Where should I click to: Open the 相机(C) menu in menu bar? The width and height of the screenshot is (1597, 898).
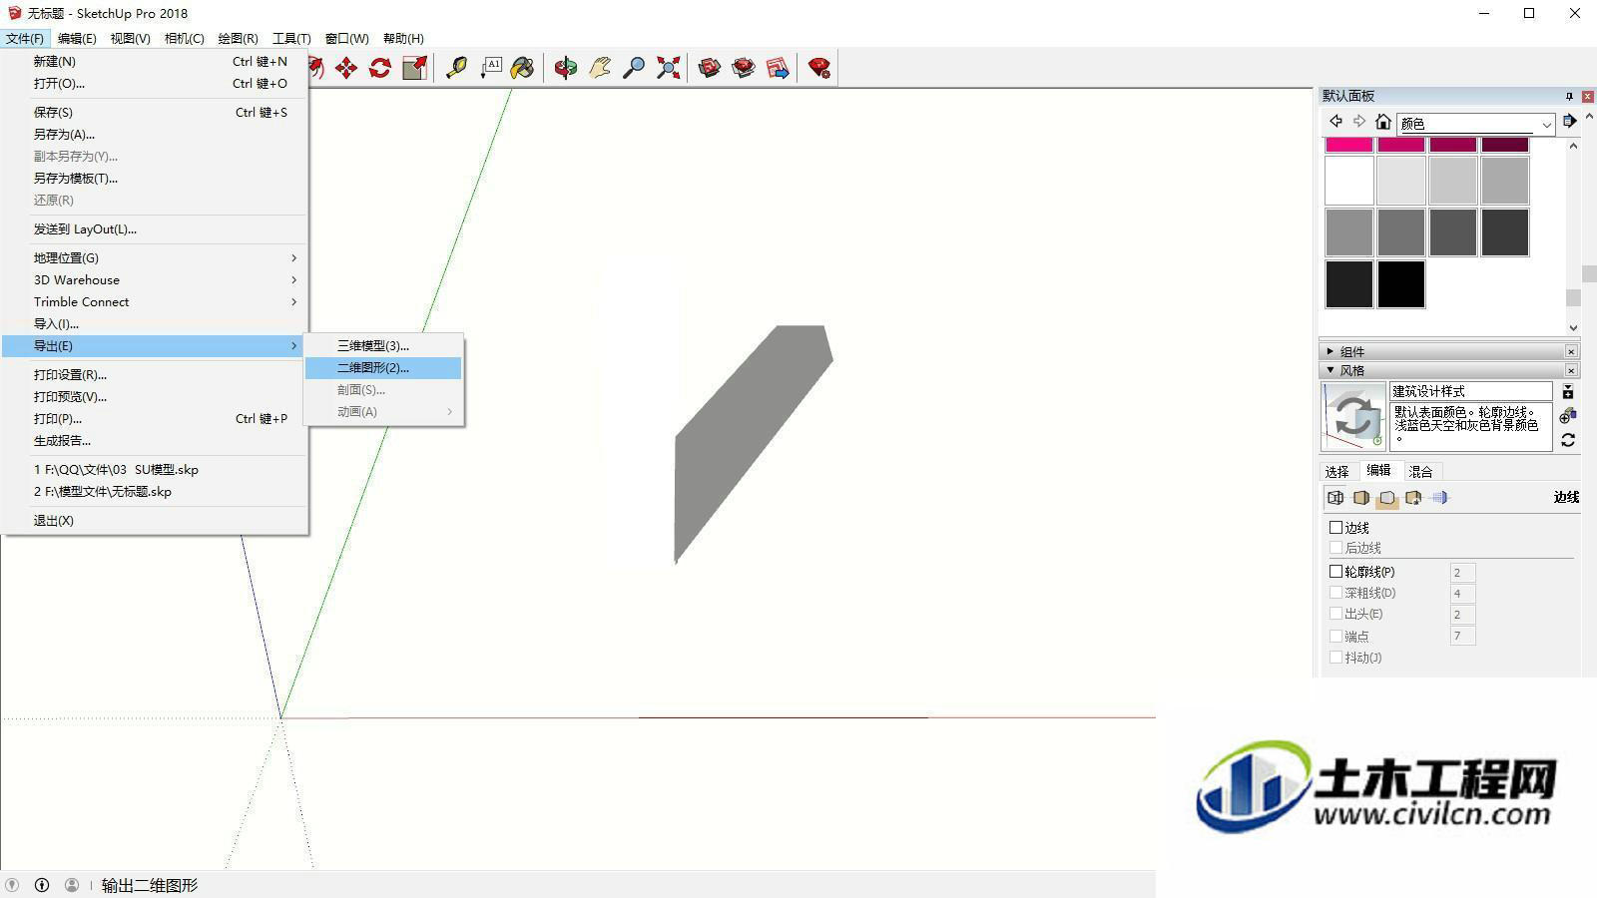[184, 38]
